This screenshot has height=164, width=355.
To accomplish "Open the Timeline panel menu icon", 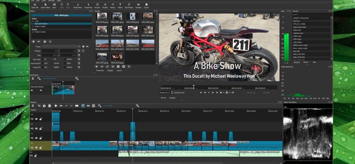I will 33,106.
